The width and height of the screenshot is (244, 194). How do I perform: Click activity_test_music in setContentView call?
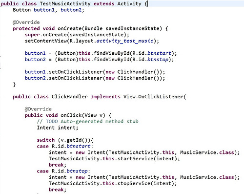pyautogui.click(x=125, y=41)
